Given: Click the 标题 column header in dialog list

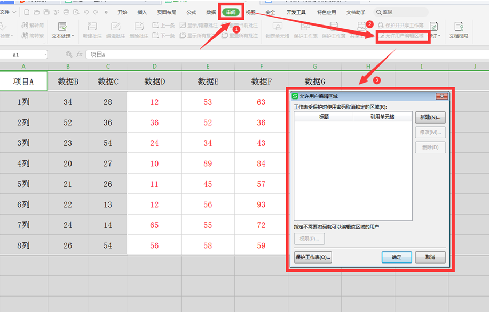Looking at the screenshot, I should 324,117.
